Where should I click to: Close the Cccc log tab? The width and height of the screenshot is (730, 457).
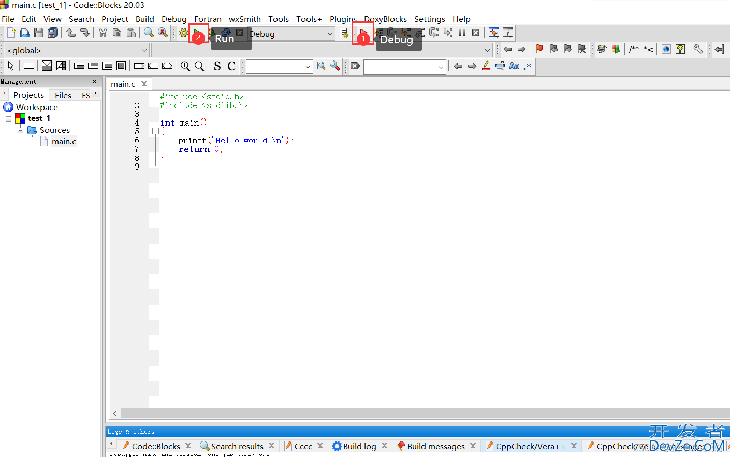click(320, 446)
